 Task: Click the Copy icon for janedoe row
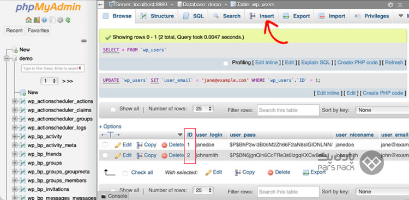pyautogui.click(x=140, y=145)
